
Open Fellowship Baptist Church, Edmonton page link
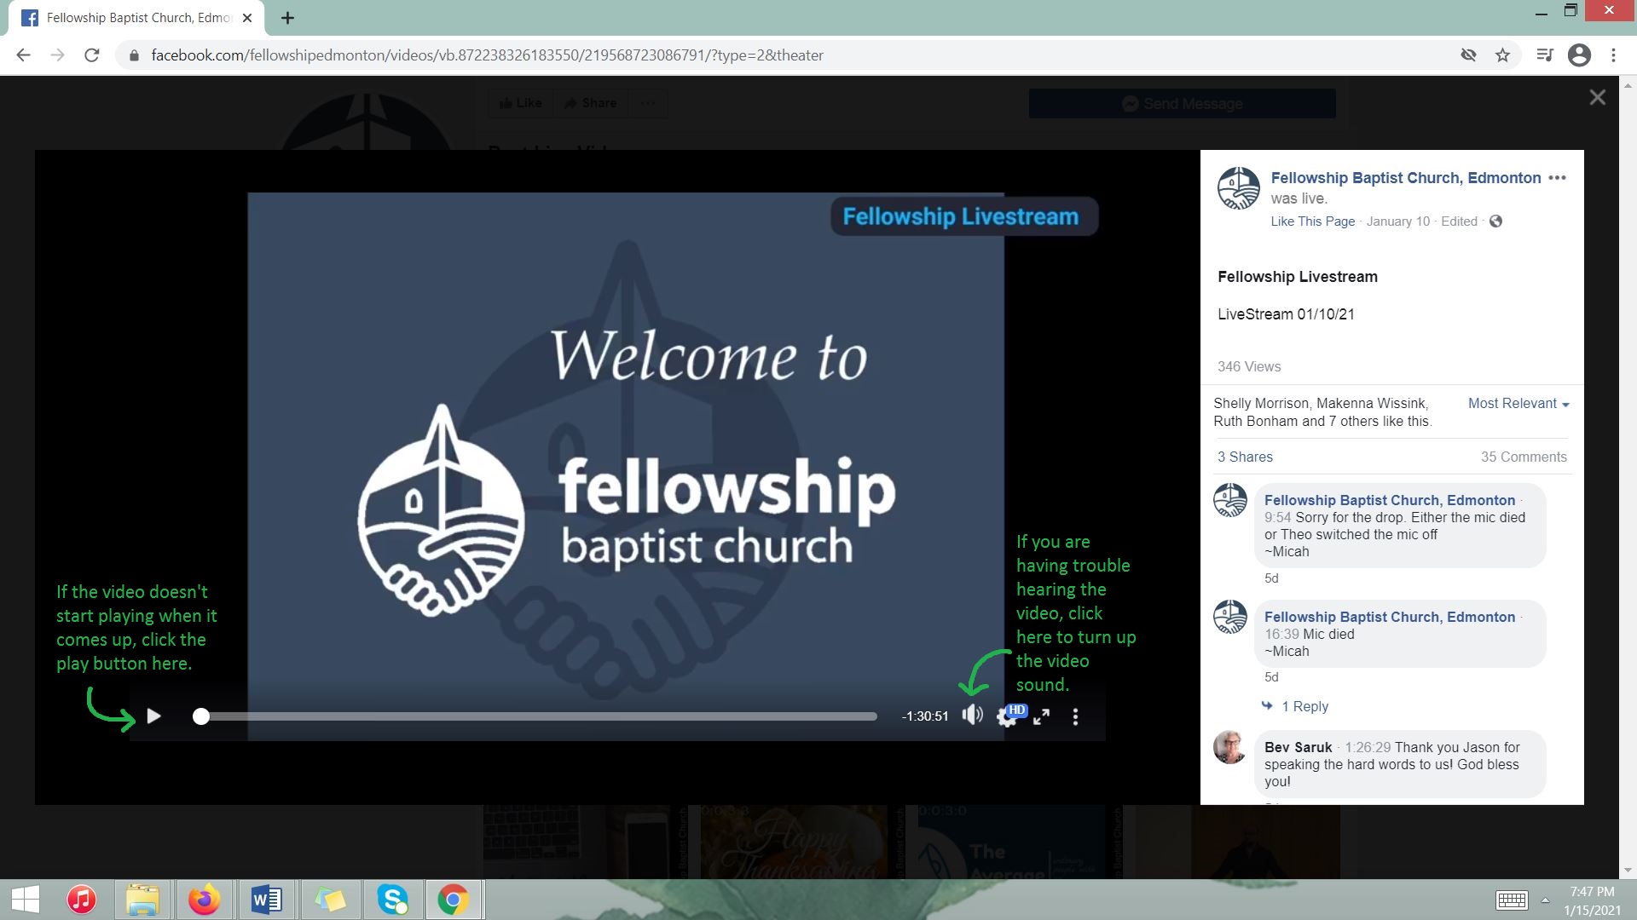pyautogui.click(x=1405, y=178)
